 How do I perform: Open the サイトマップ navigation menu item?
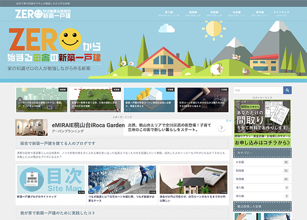click(x=281, y=14)
